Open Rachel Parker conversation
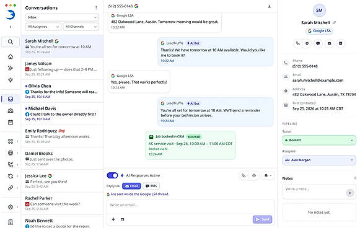The width and height of the screenshot is (360, 228). 62,203
